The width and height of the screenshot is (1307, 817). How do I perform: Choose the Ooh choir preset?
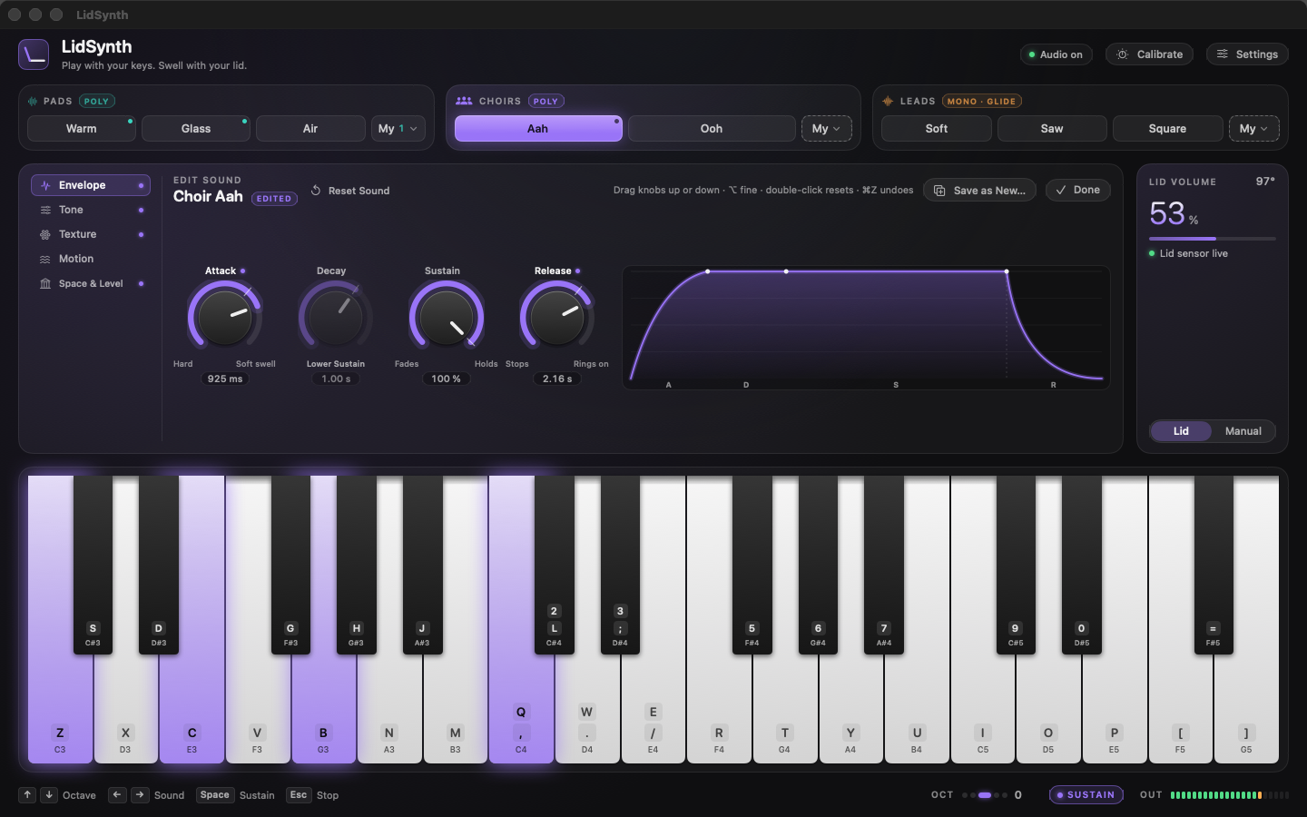[712, 129]
